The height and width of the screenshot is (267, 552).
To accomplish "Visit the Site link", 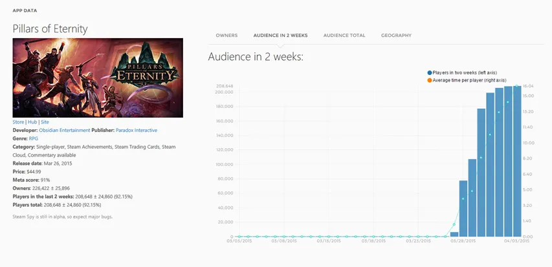I will click(45, 122).
